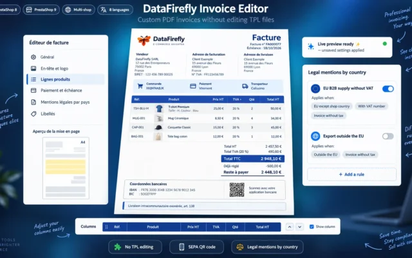Click the Multi-shop globe icon
The height and width of the screenshot is (258, 412).
pyautogui.click(x=68, y=10)
